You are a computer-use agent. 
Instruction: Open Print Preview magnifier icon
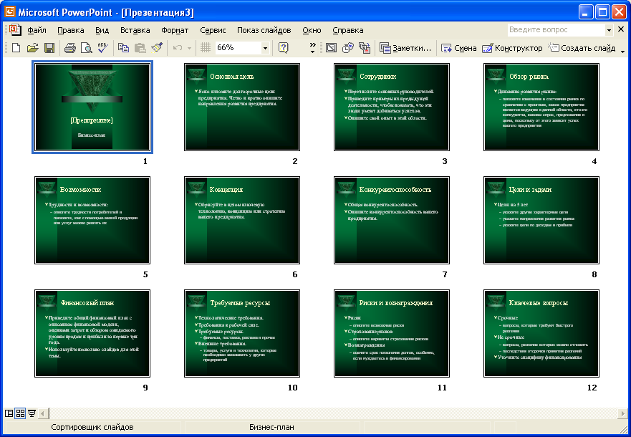86,48
